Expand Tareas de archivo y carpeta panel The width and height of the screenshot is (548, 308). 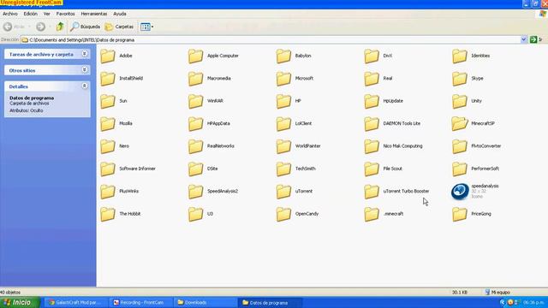click(85, 54)
